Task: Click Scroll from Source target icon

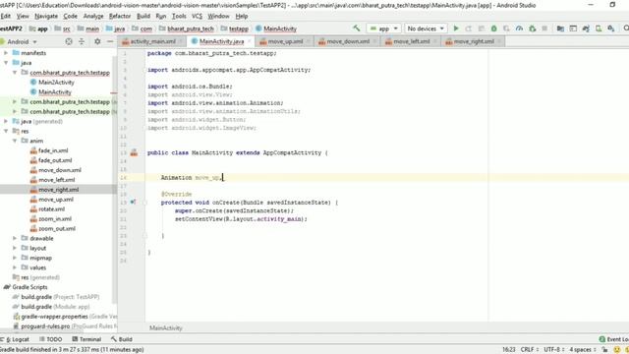Action: tap(69, 41)
